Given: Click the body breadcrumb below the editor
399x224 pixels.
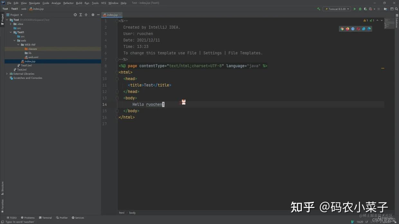Looking at the screenshot, I should coord(132,212).
